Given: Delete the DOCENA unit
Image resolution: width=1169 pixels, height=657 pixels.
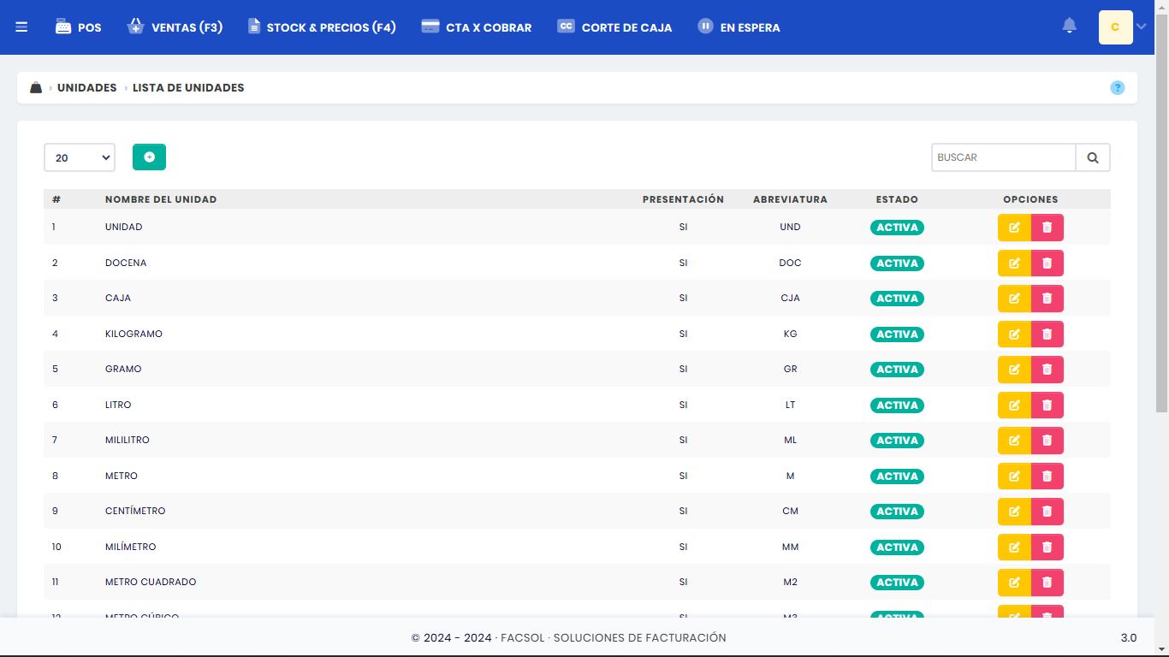Looking at the screenshot, I should point(1047,263).
